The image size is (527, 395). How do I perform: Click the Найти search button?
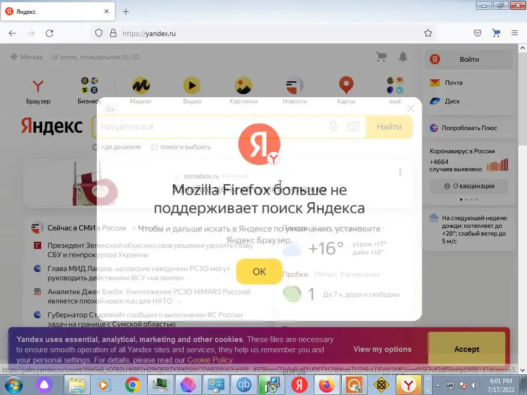click(x=389, y=127)
